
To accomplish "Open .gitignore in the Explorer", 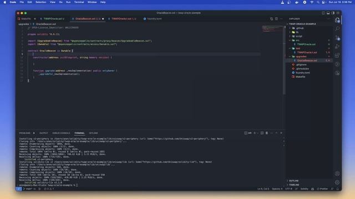I will [301, 65].
